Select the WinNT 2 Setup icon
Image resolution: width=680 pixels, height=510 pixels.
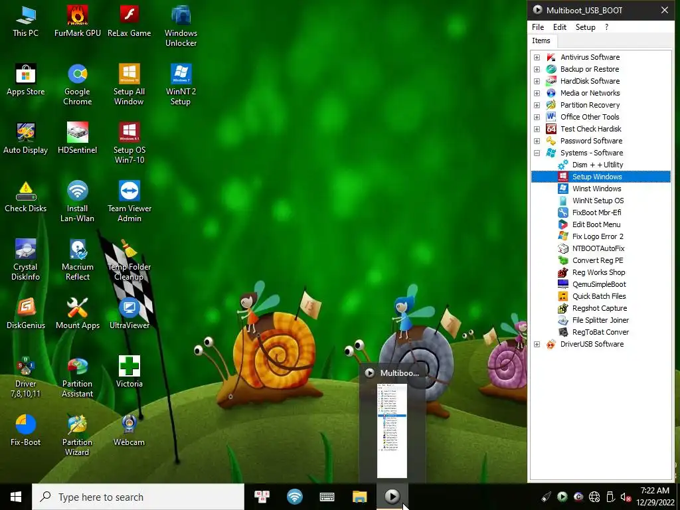coord(181,84)
